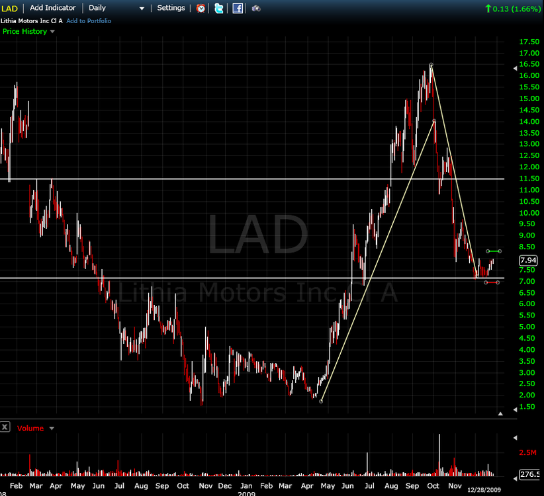Viewport: 544px width, 496px height.
Task: Open chart Settings
Action: pyautogui.click(x=171, y=8)
